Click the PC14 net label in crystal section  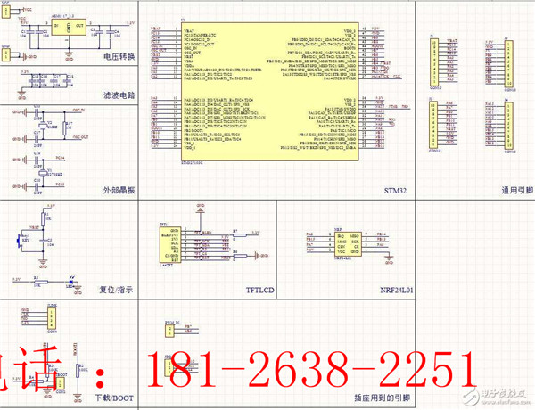[x=61, y=159]
